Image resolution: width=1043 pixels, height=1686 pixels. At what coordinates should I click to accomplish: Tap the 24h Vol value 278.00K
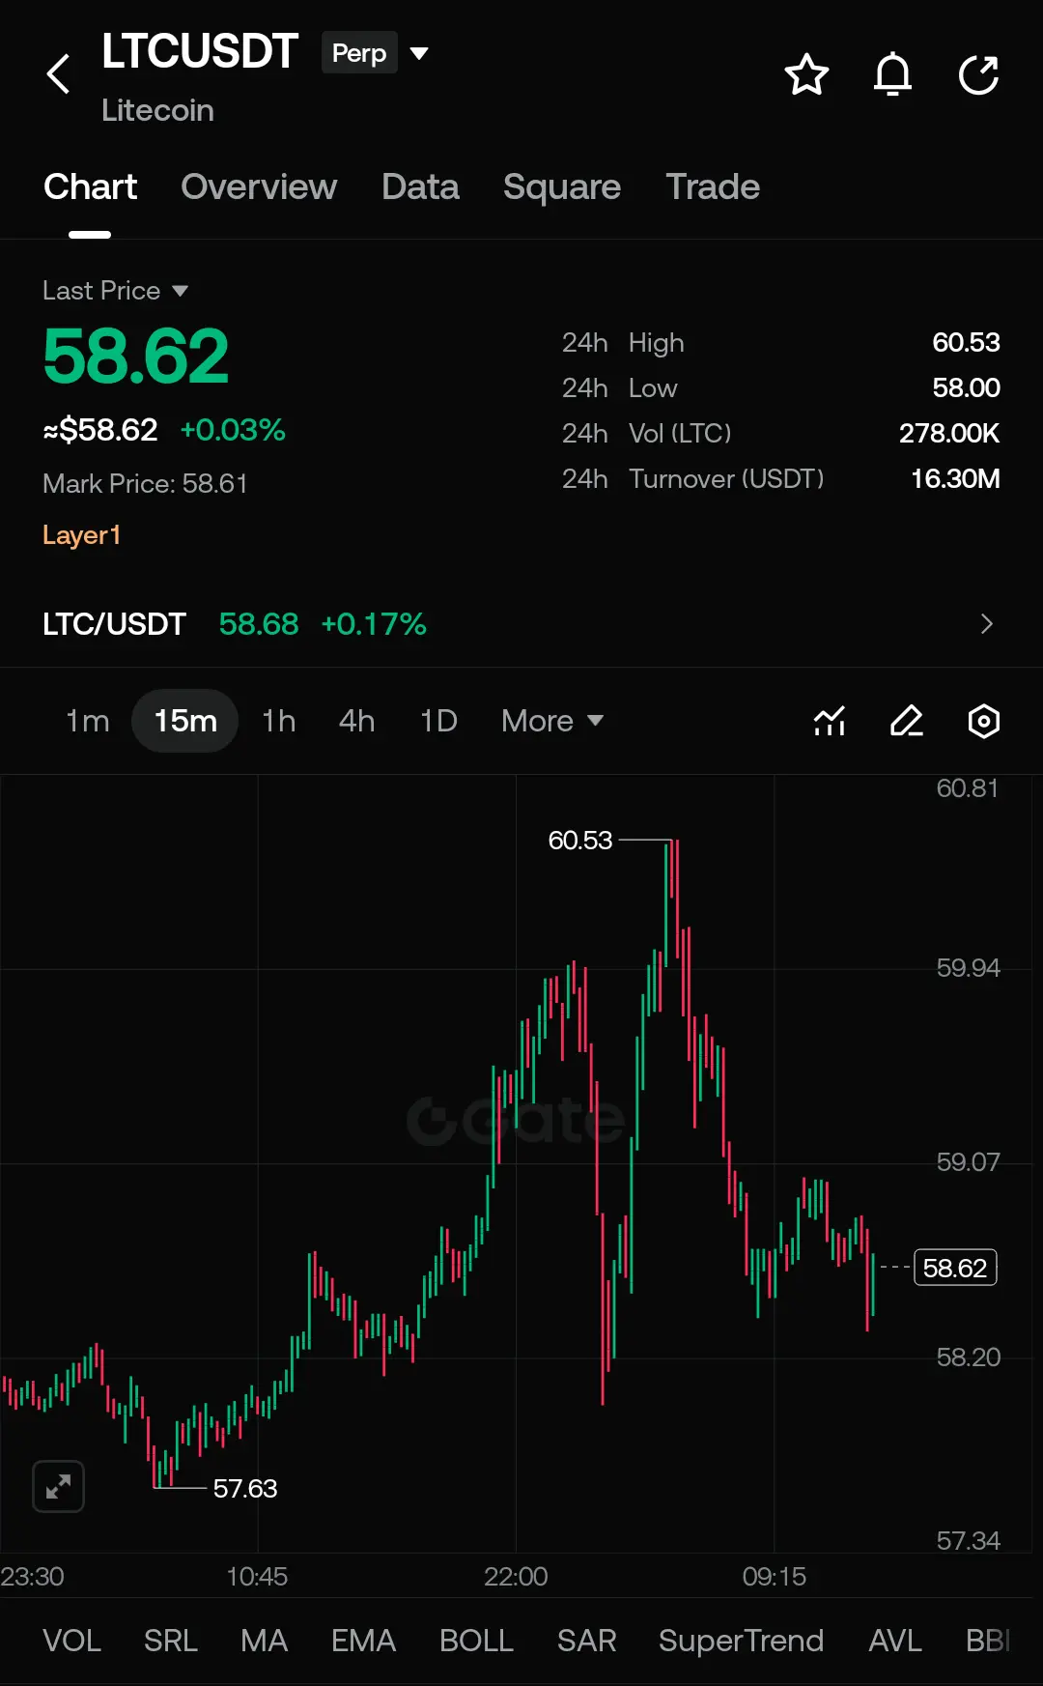[949, 433]
